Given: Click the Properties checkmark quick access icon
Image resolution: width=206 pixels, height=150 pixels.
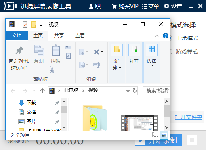Looking at the screenshot, I should click(25, 25).
